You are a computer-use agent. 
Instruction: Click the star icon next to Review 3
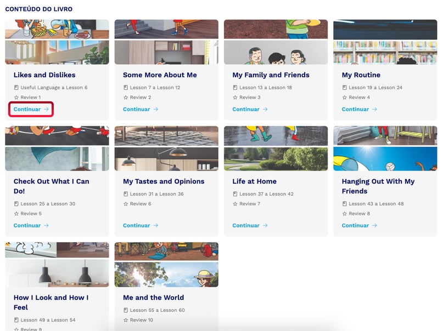click(x=235, y=97)
